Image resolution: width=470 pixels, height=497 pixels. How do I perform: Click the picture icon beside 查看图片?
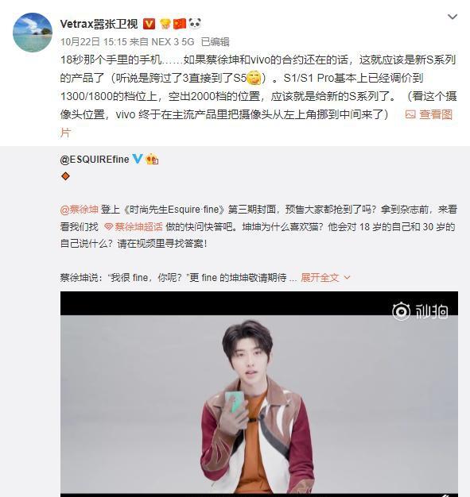coord(410,114)
